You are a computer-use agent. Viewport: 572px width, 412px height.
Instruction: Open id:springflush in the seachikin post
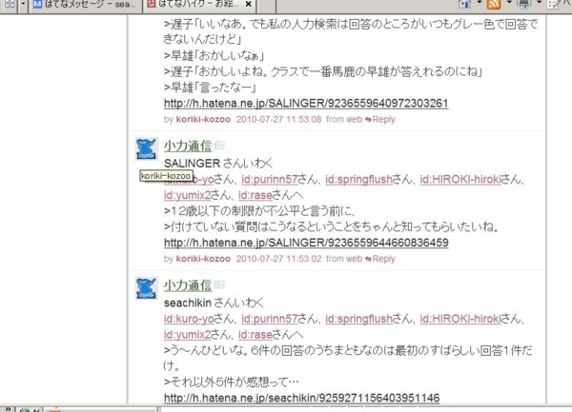click(x=358, y=319)
